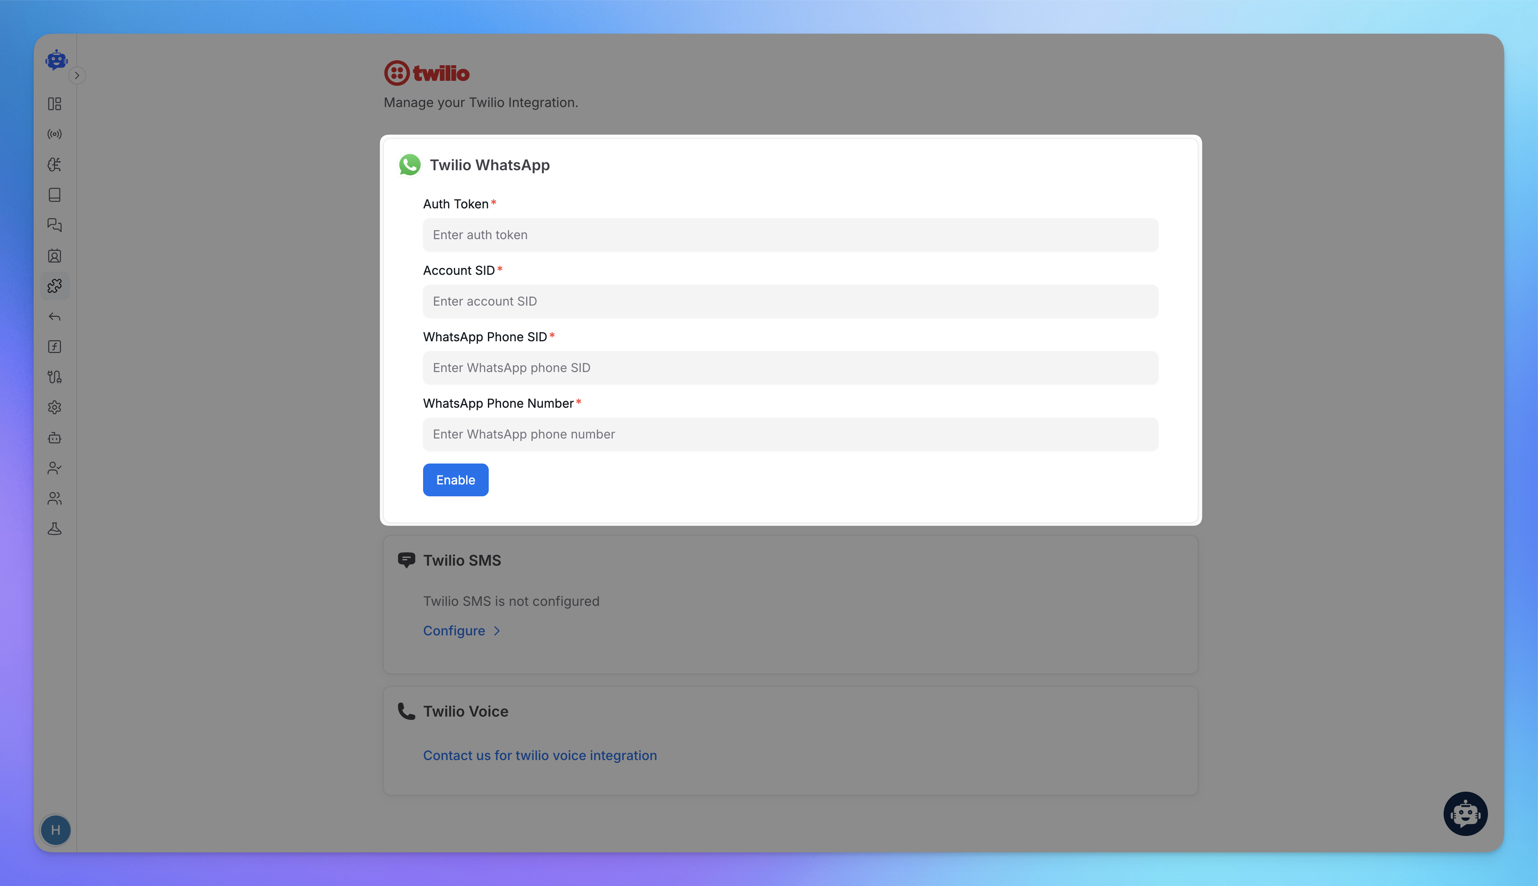This screenshot has width=1538, height=886.
Task: Open Contact us for twilio voice integration
Action: coord(540,755)
